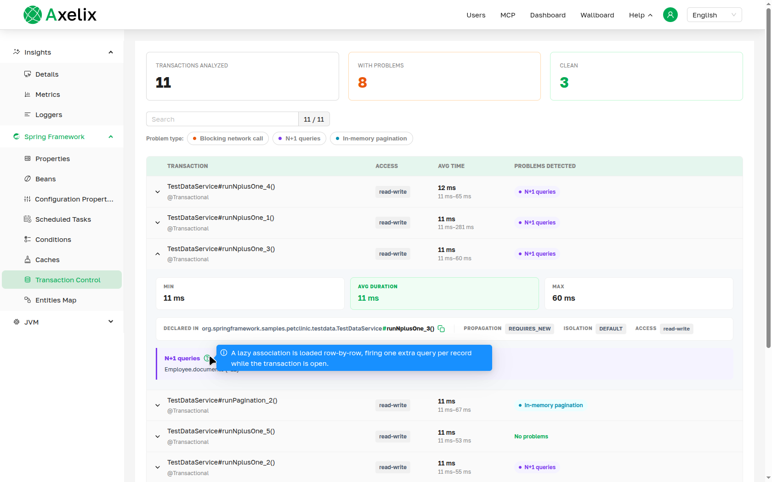Open Metrics in the sidebar

(62, 94)
